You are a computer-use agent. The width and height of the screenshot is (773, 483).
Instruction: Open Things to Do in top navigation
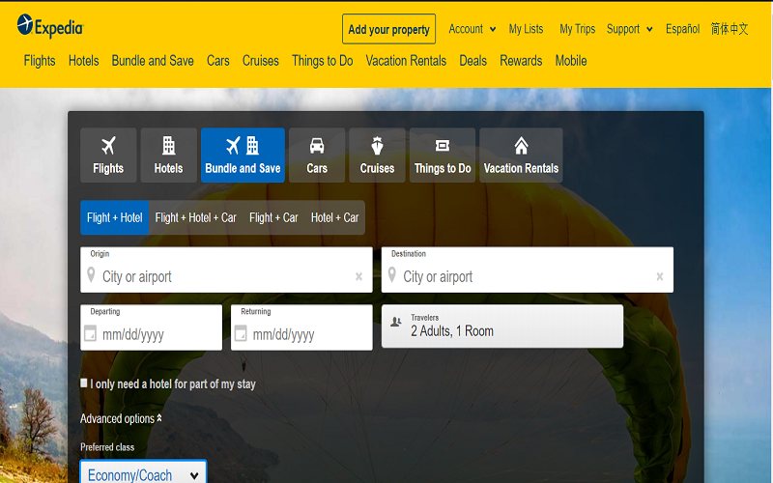click(323, 61)
